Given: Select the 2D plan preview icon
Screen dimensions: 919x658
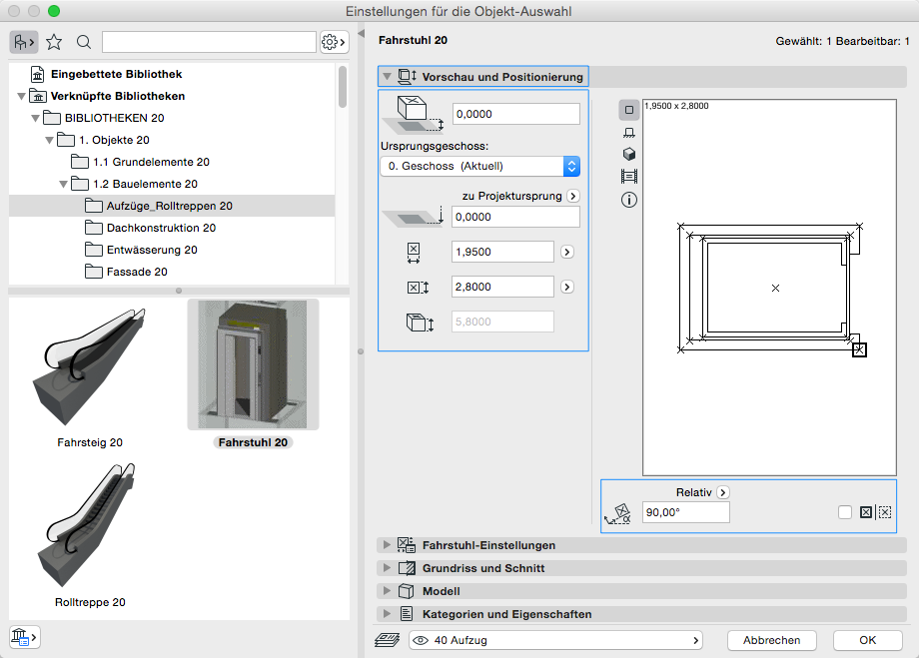Looking at the screenshot, I should [x=629, y=110].
